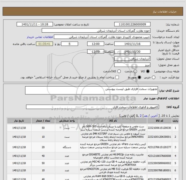Click the response deadline hour field 12:00
This screenshot has width=186, height=180.
click(x=96, y=44)
